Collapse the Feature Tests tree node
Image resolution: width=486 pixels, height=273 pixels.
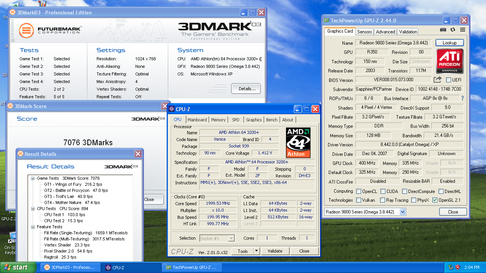point(33,227)
